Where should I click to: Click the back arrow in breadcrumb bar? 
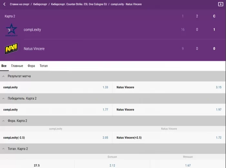point(5,4)
